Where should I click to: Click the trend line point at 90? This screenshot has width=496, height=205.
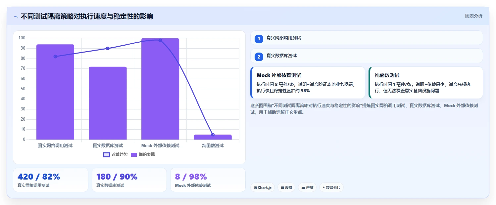click(x=108, y=48)
